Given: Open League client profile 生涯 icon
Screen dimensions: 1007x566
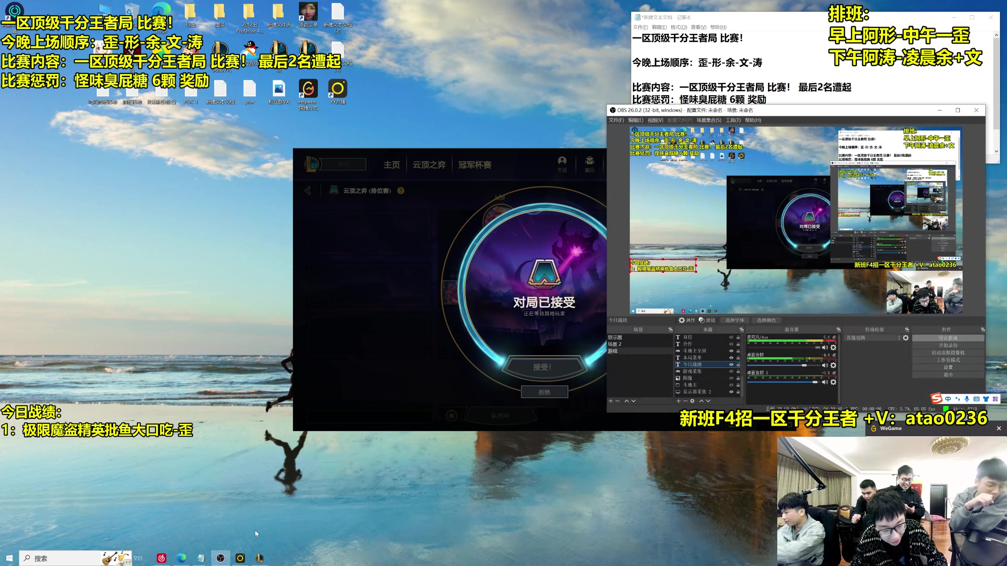Looking at the screenshot, I should click(562, 164).
